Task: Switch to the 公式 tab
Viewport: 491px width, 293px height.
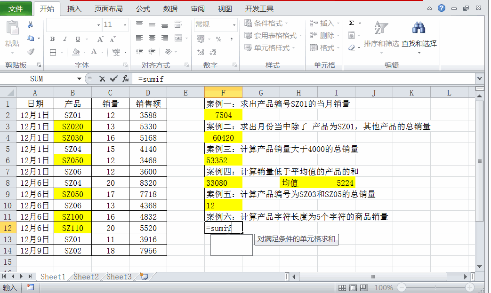Action: pos(143,9)
